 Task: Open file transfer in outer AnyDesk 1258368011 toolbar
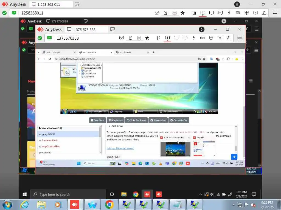pyautogui.click(x=194, y=13)
